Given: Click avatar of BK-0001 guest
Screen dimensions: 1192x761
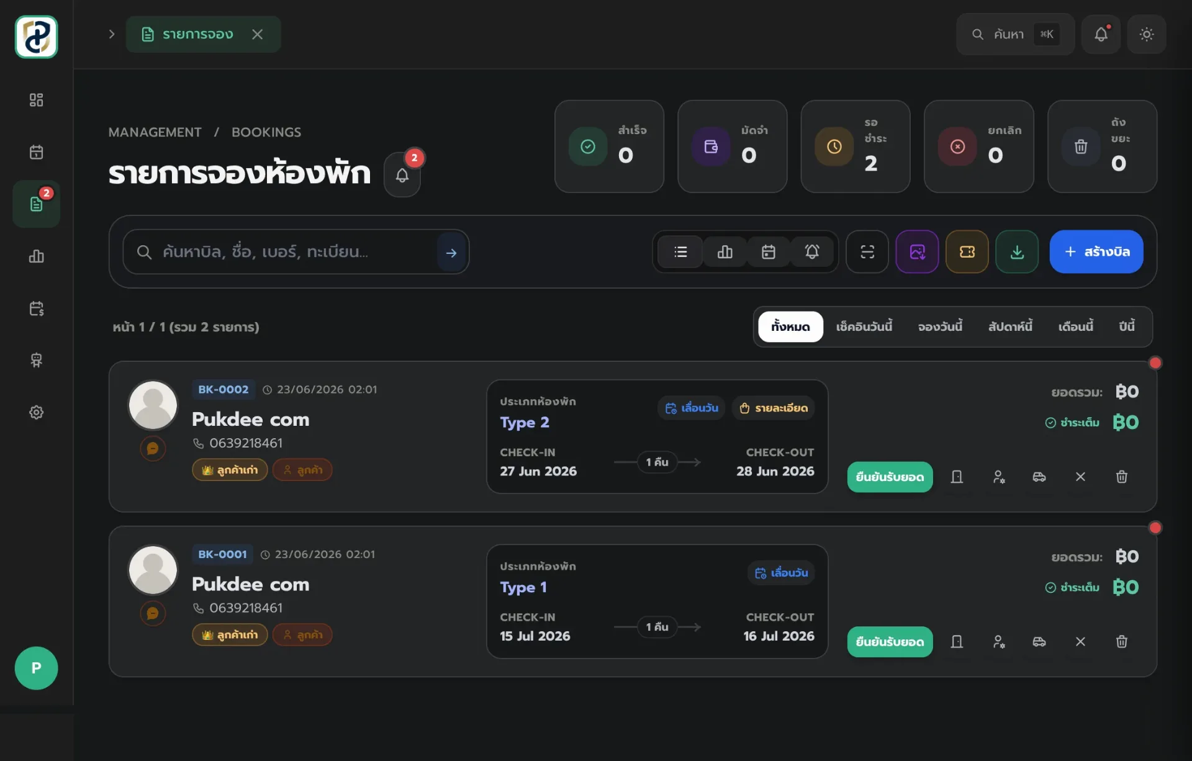Looking at the screenshot, I should pos(153,570).
